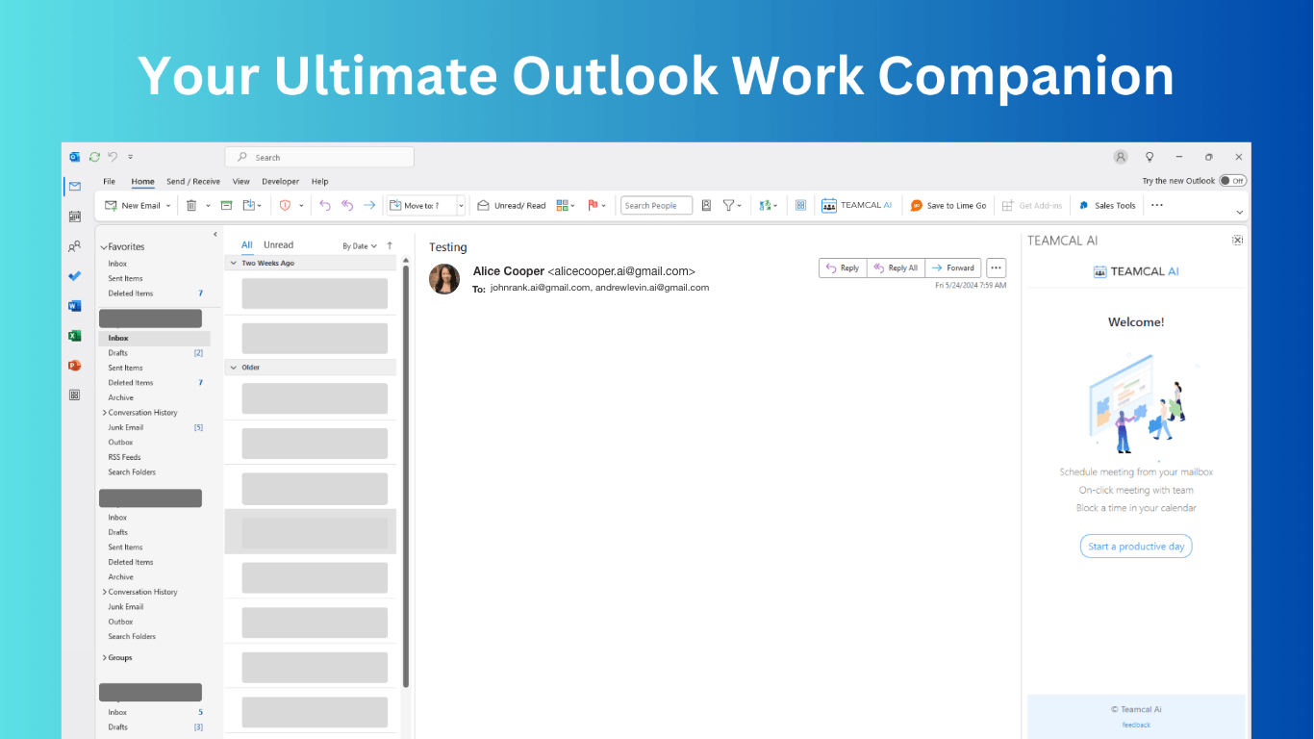1314x739 pixels.
Task: Open the To Do checkmark app
Action: [74, 276]
